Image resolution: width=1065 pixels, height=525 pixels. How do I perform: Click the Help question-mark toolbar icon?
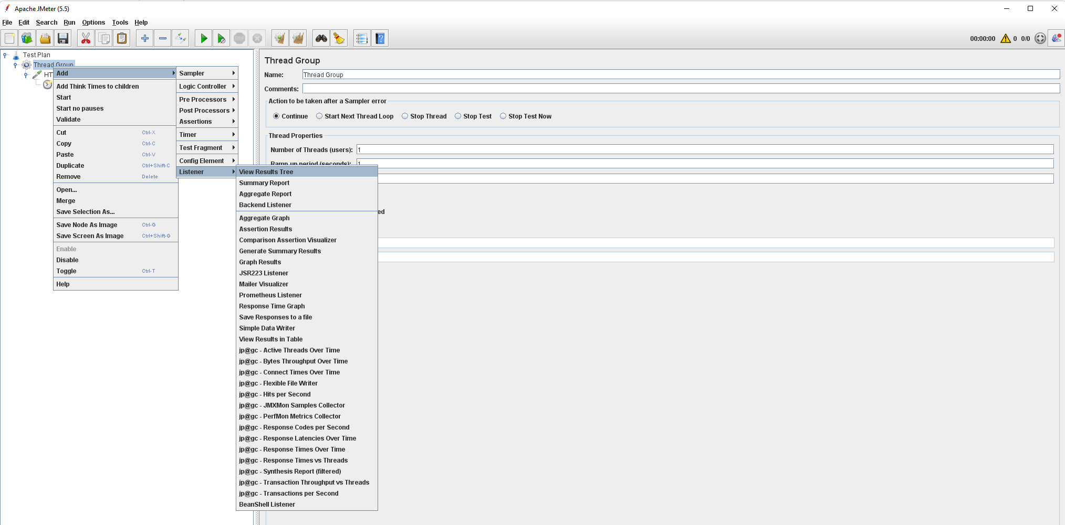point(380,38)
